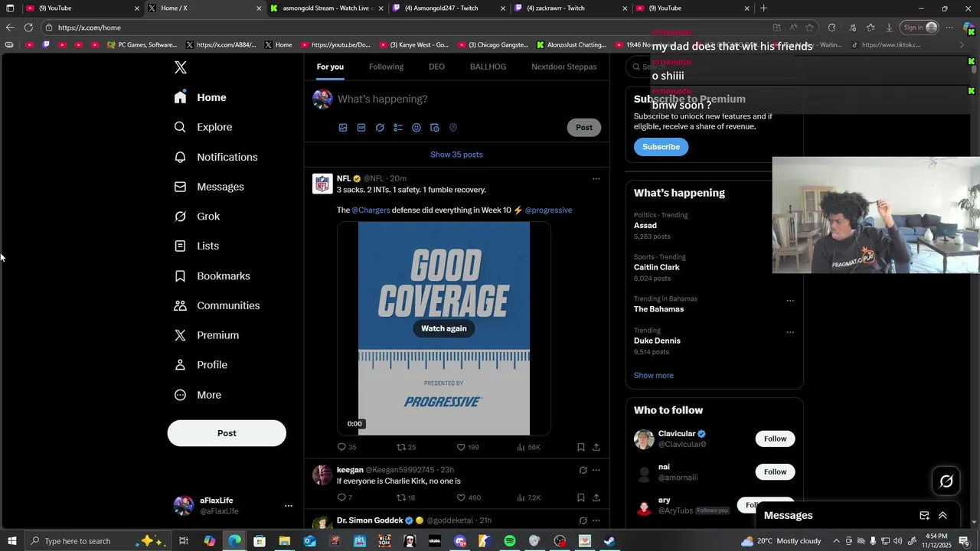Click the large white Post sidebar button
Viewport: 980px width, 551px height.
click(227, 433)
